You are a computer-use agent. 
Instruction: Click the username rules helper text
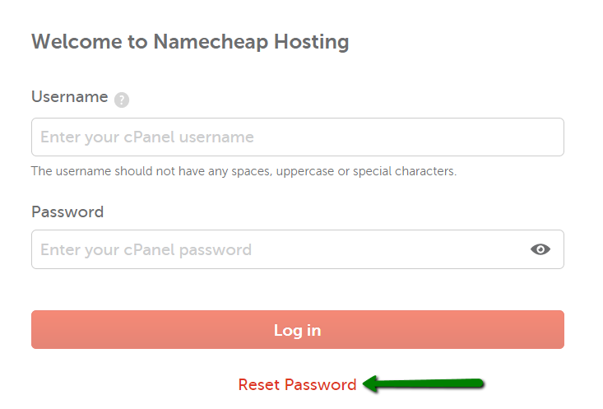244,171
